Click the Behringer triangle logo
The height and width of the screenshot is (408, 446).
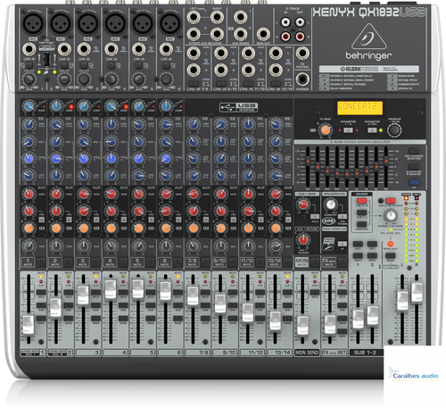369,37
